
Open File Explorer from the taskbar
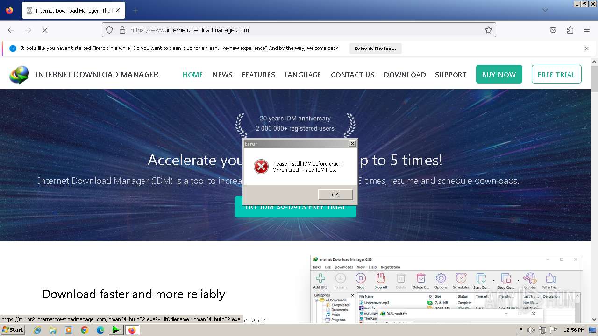coord(53,330)
